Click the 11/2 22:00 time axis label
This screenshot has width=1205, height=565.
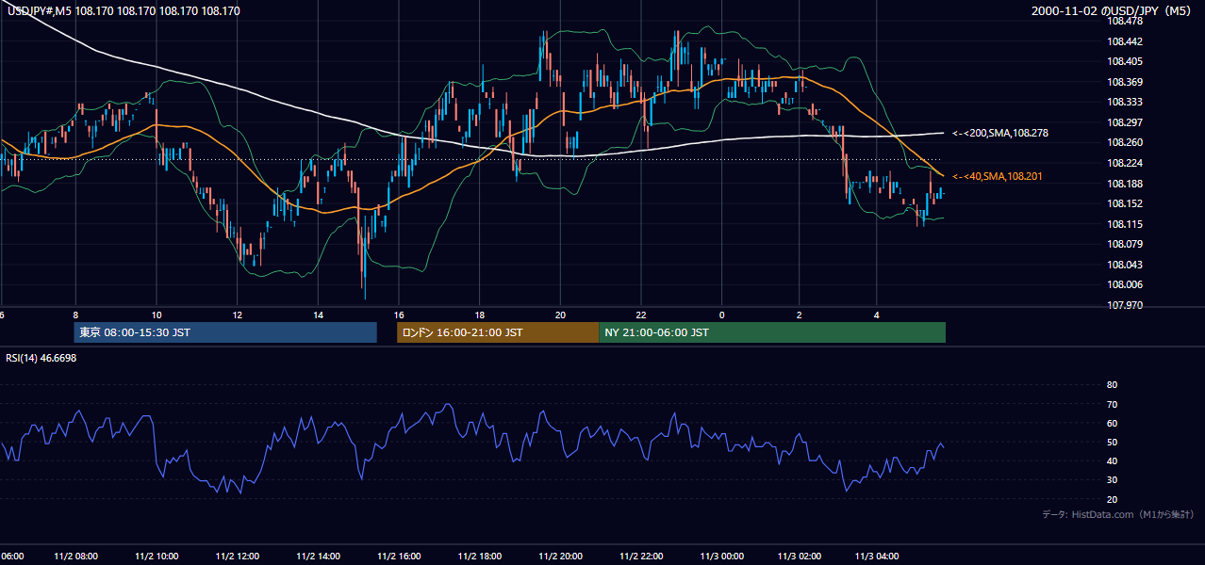641,557
